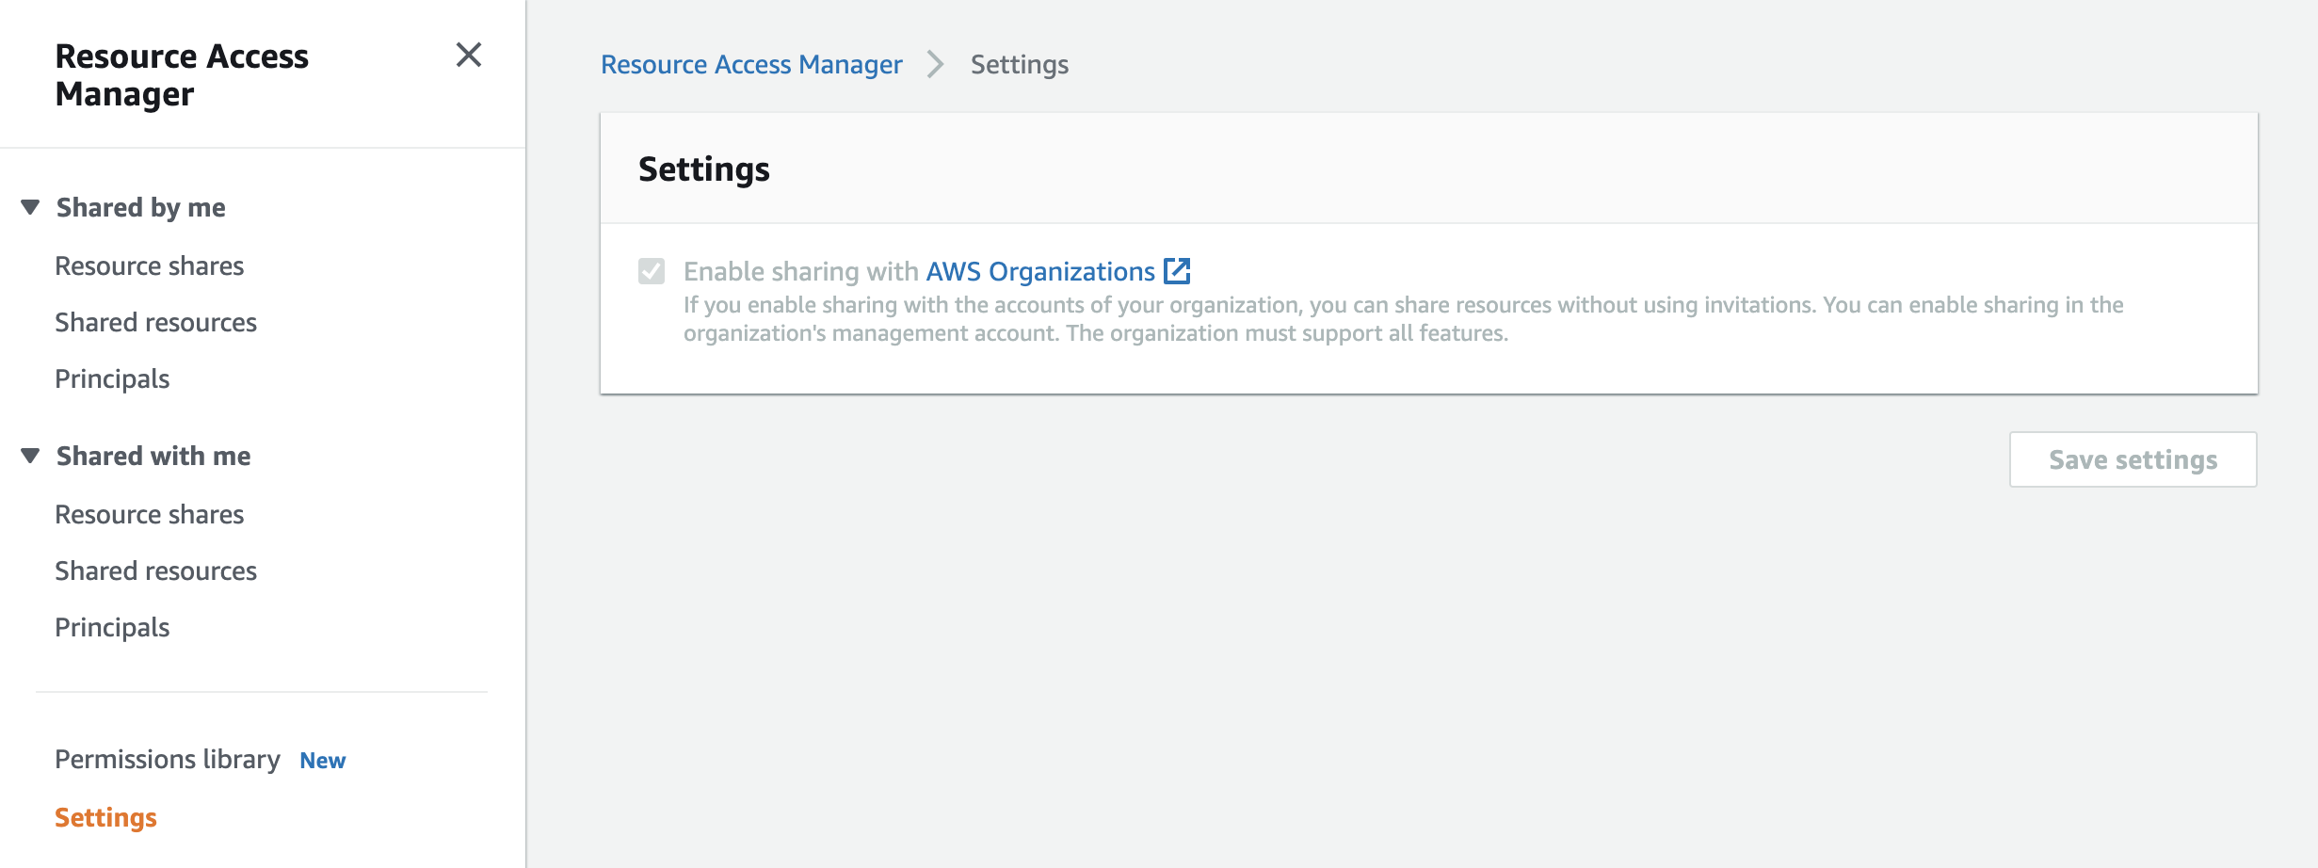Click the New badge beside Permissions library
This screenshot has width=2318, height=868.
323,761
